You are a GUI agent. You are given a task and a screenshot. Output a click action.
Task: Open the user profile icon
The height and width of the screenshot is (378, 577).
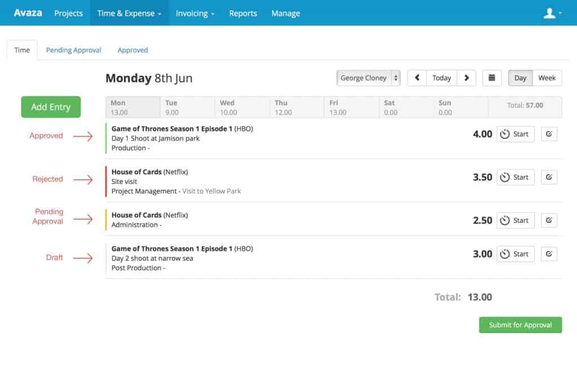click(549, 13)
